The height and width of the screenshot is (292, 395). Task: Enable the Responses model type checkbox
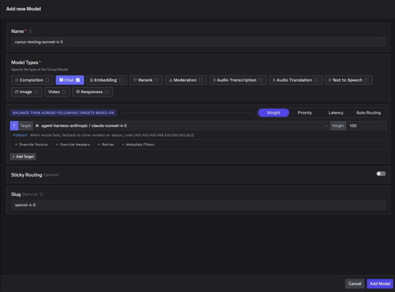(x=107, y=92)
